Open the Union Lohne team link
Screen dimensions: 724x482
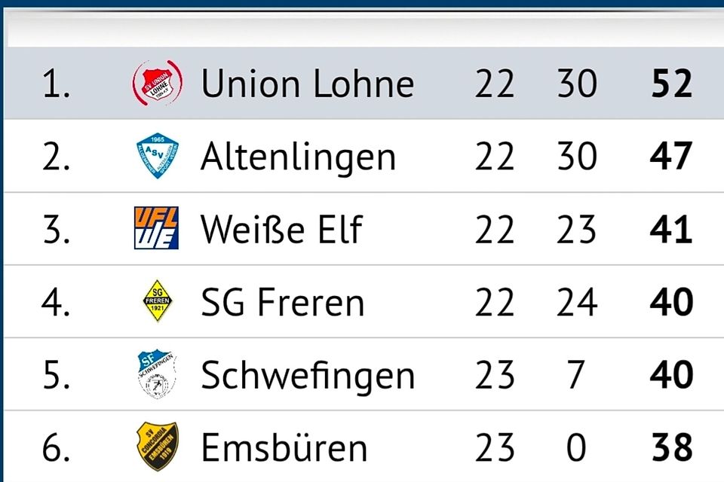coord(307,84)
